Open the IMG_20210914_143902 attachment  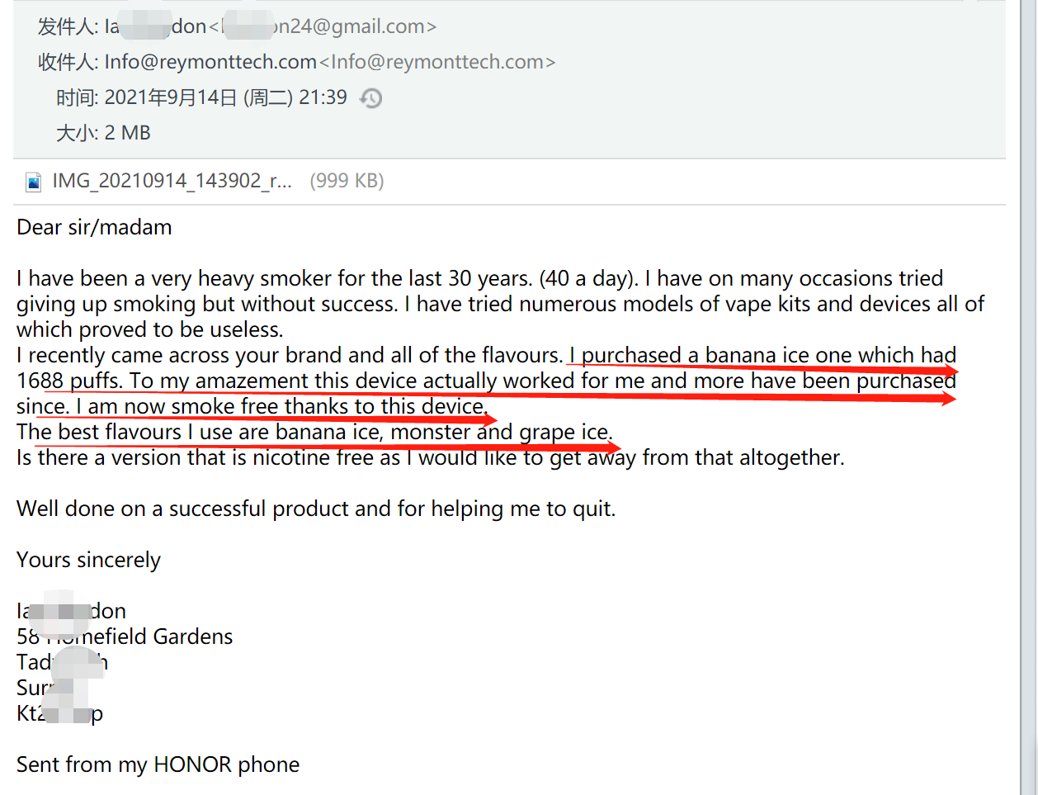[172, 181]
